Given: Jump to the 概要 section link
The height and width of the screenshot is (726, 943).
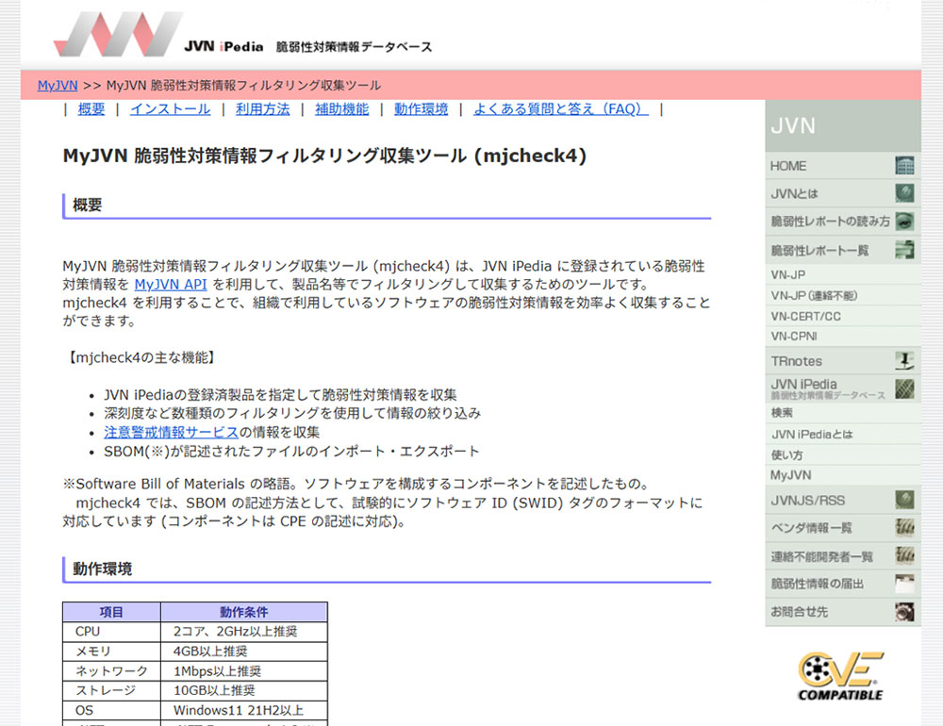Looking at the screenshot, I should 91,109.
